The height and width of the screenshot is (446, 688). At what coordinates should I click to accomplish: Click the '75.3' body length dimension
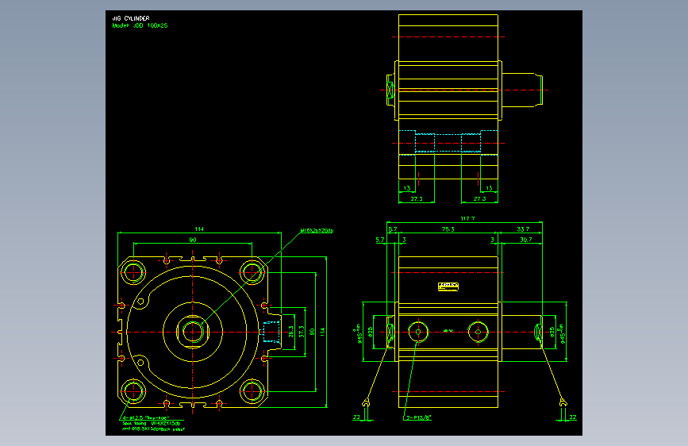(448, 229)
